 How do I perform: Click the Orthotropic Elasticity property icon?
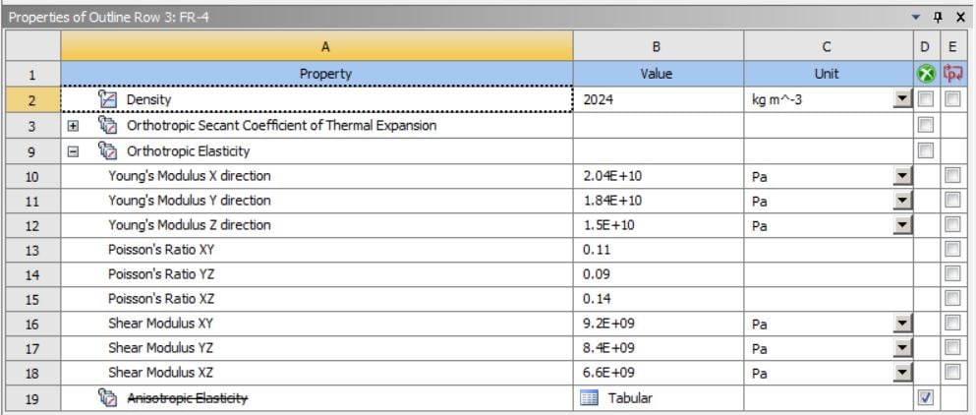(108, 150)
